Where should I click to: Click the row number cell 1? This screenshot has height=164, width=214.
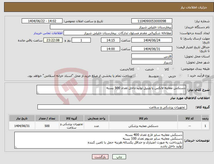coord(205,126)
